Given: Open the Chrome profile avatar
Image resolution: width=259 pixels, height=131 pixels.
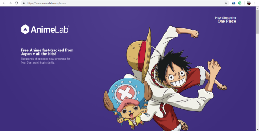Looking at the screenshot, I should (x=249, y=3).
